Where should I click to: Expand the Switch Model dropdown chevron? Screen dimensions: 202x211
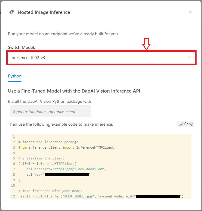[x=189, y=58]
